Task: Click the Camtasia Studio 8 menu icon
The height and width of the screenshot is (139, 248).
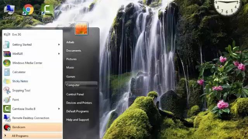Action: (7, 109)
